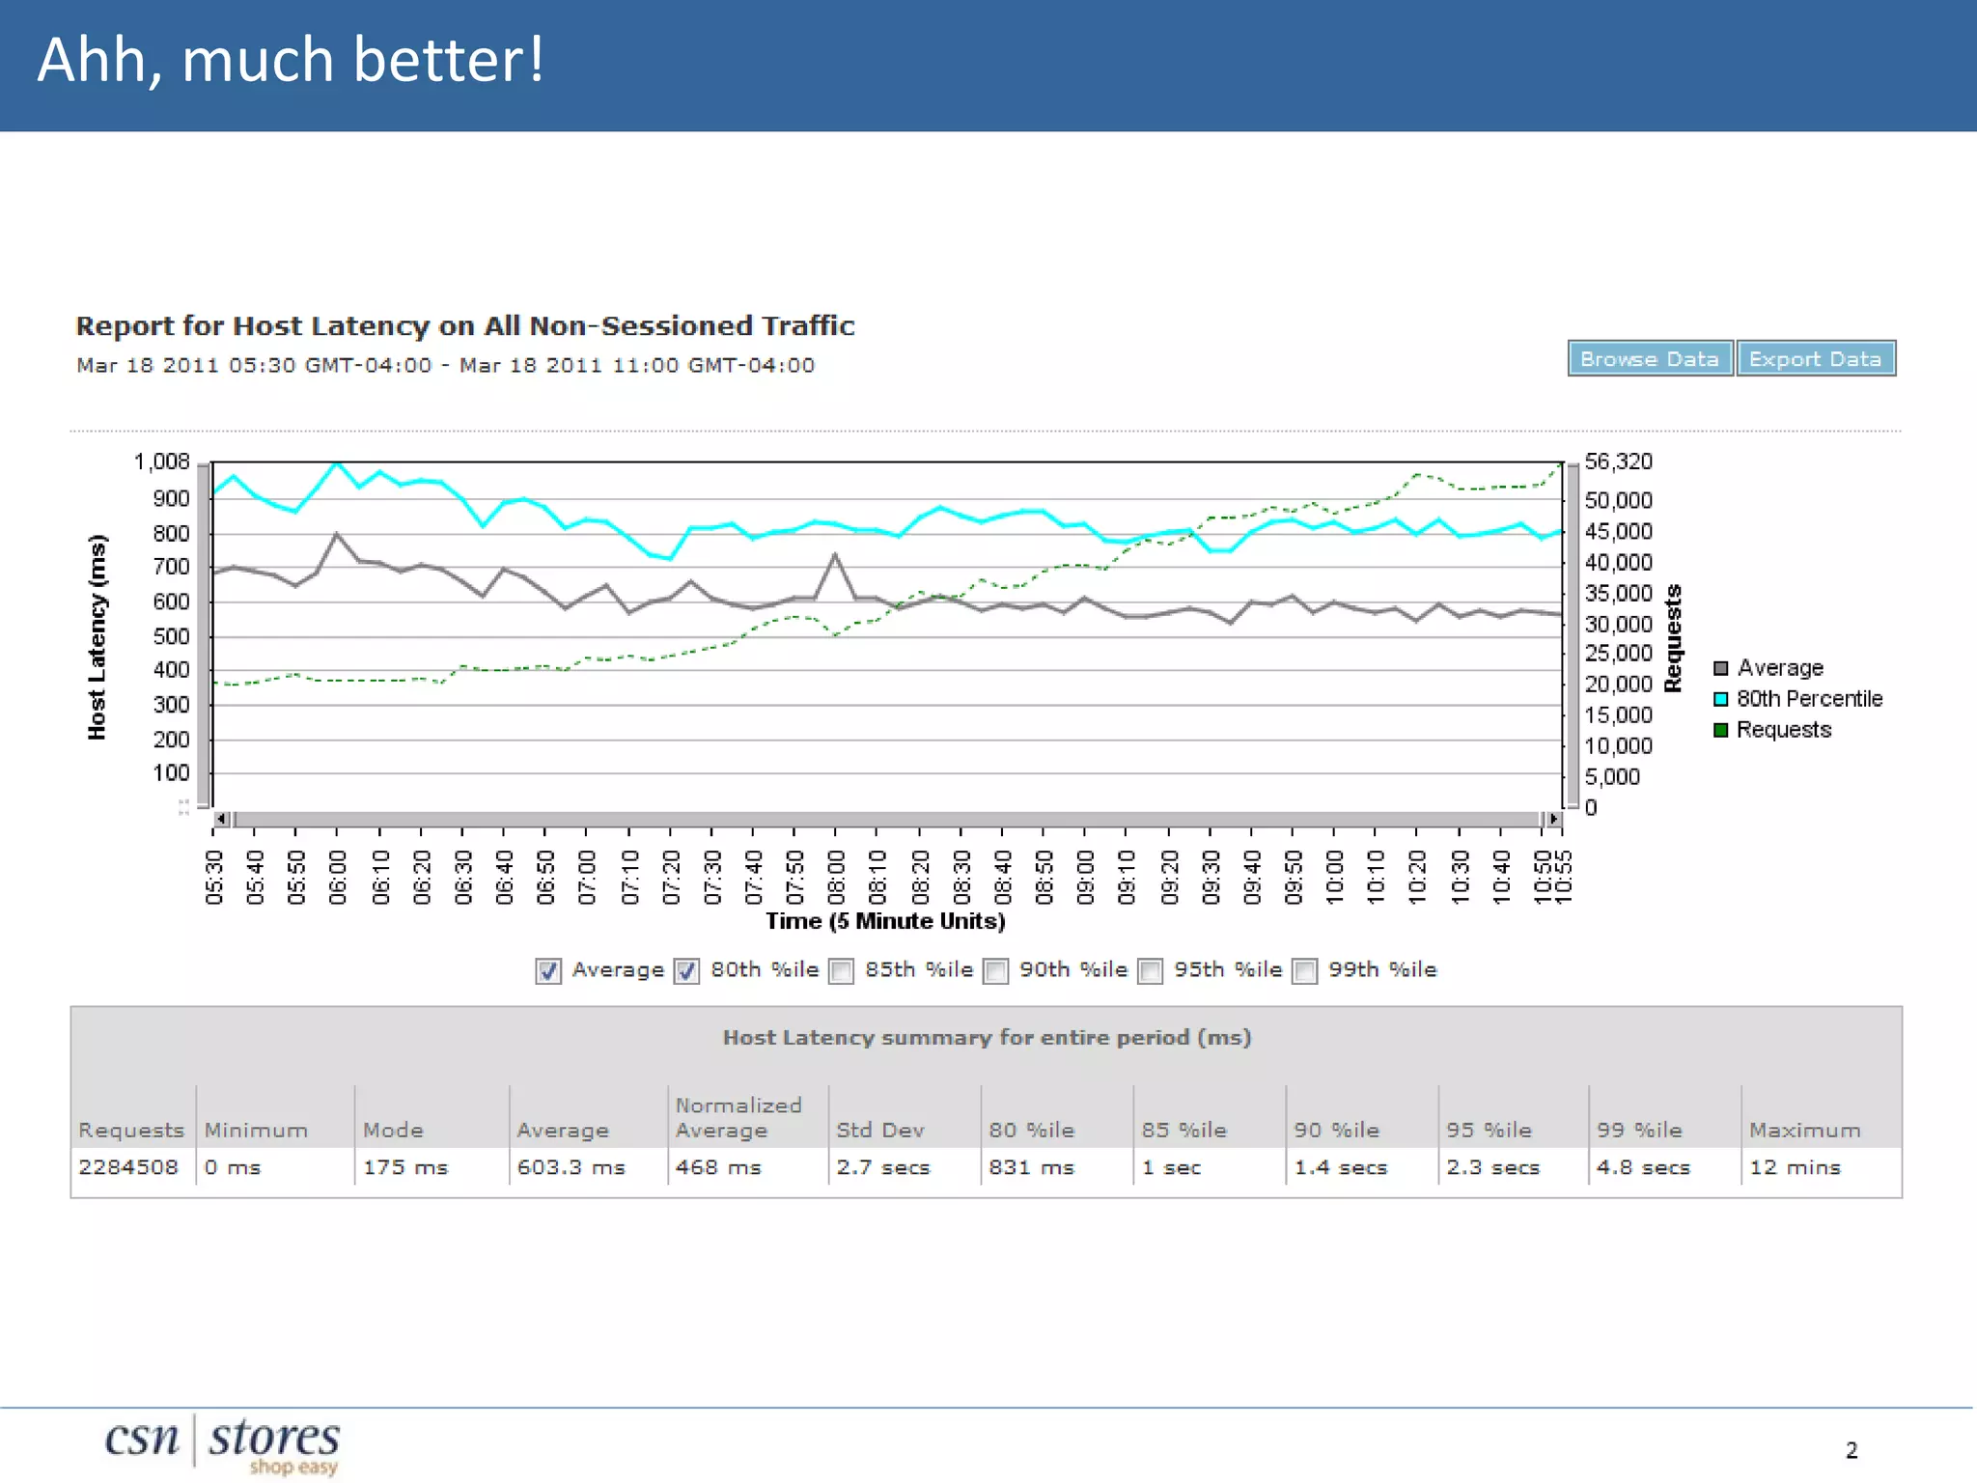Click the 08:00 time axis marker
Screen dimensions: 1977x1483
click(836, 877)
